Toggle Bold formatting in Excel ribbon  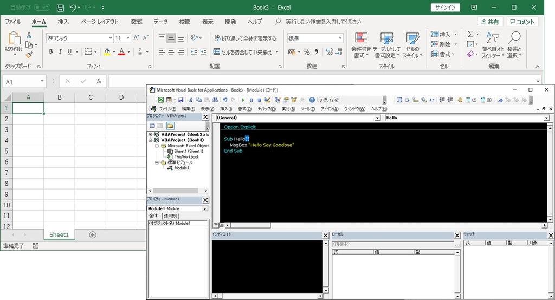pyautogui.click(x=51, y=51)
